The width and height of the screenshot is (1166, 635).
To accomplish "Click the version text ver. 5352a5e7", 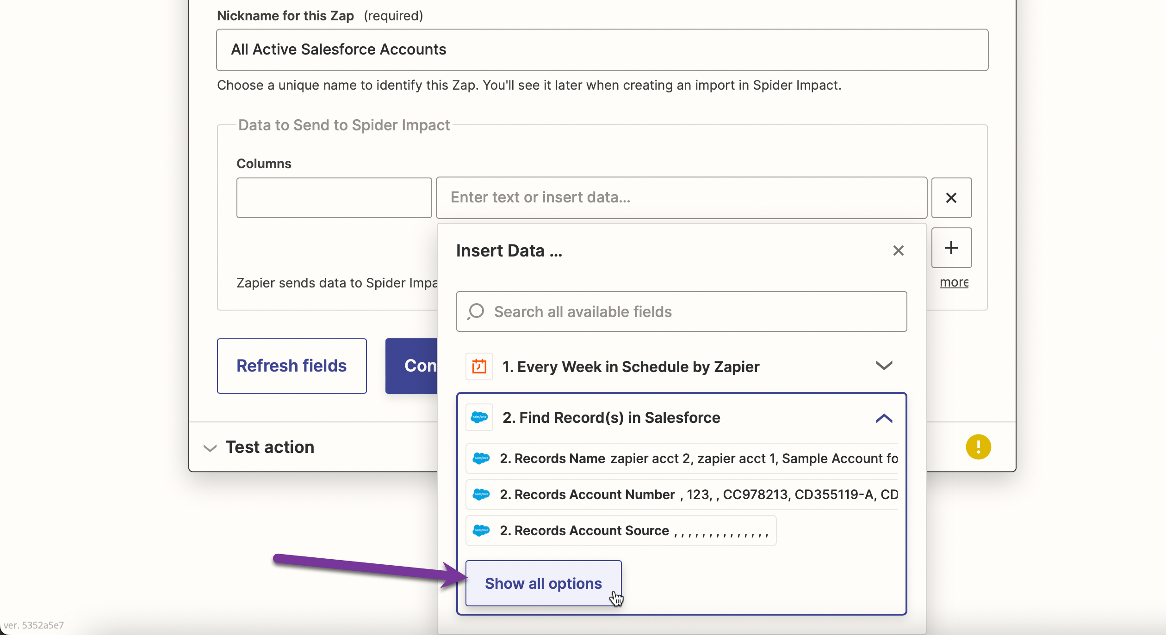I will tap(34, 625).
